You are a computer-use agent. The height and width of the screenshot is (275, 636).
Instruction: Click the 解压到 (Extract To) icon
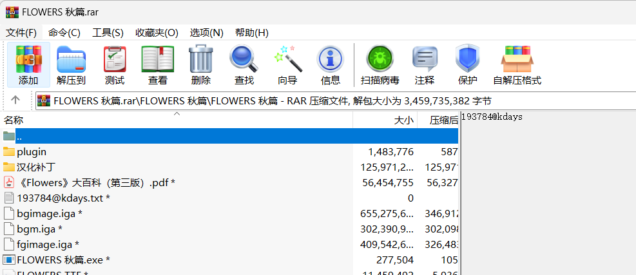click(x=71, y=66)
